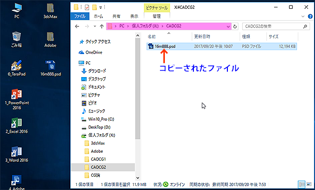The height and width of the screenshot is (190, 315).
Task: Click the Properties checkmark quick access icon
Action: (x=87, y=7)
